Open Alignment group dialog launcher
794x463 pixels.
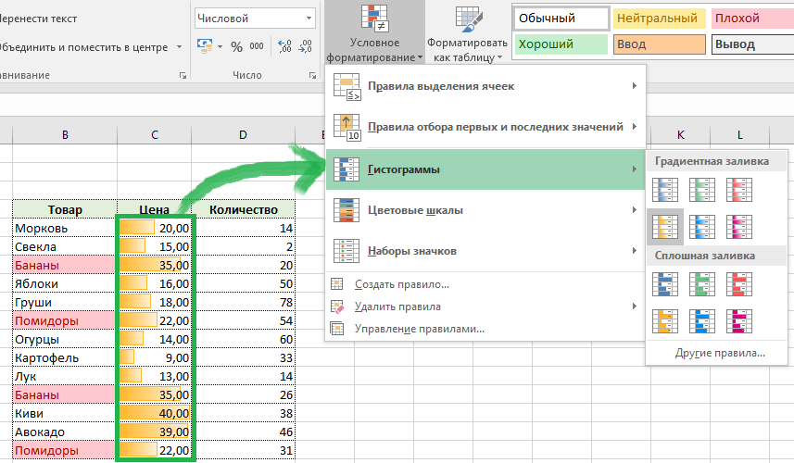click(183, 75)
